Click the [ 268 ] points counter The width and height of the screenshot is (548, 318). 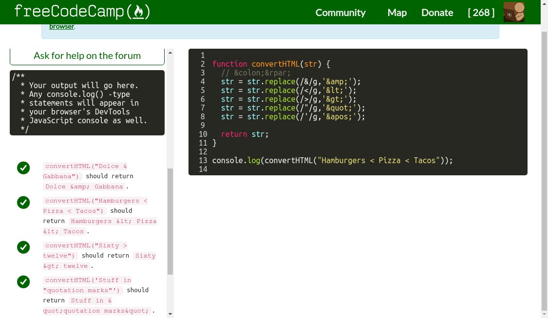pos(481,13)
